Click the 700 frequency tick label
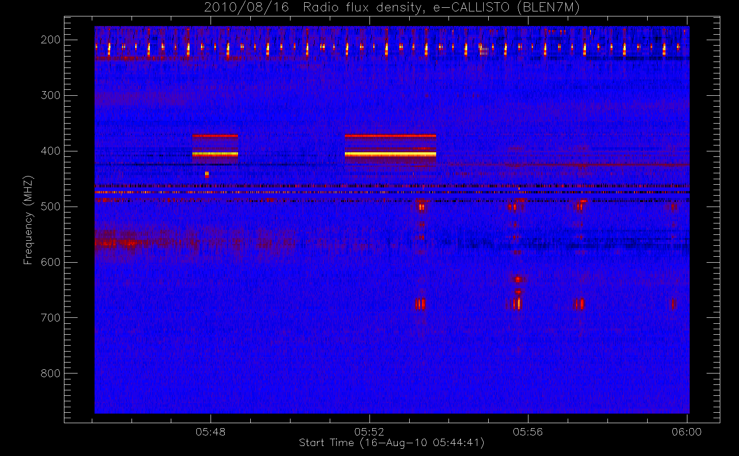 click(x=50, y=318)
